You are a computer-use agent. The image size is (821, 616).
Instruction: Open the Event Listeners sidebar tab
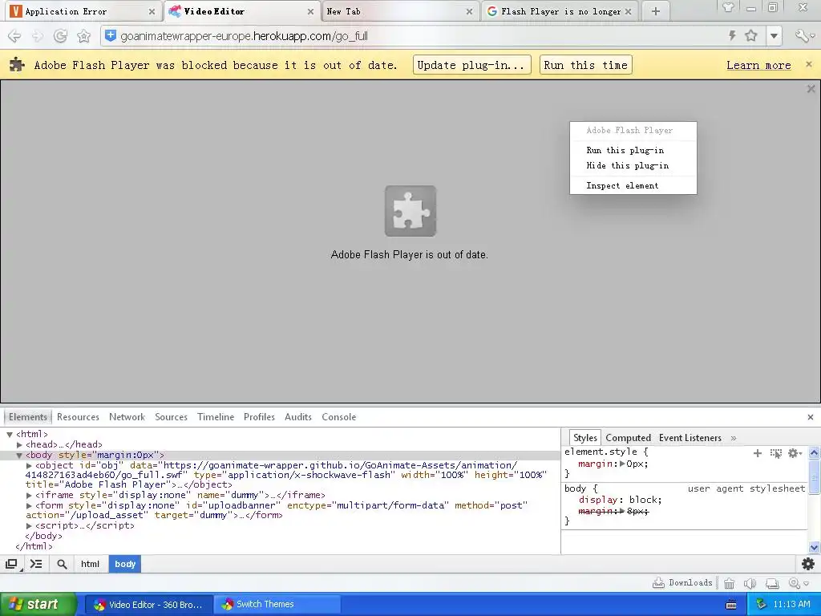(690, 438)
